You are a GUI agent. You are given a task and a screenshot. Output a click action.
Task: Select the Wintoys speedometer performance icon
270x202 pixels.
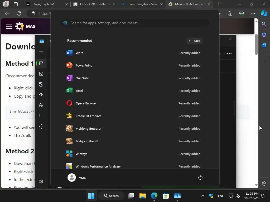coord(41,95)
